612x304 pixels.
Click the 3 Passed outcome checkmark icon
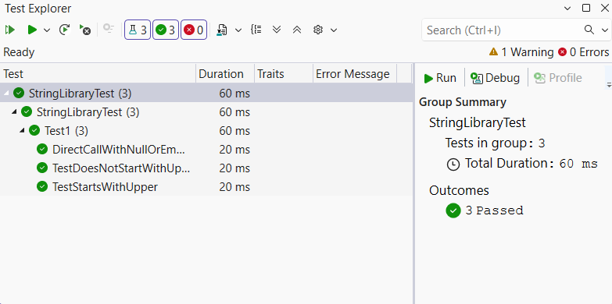[453, 210]
